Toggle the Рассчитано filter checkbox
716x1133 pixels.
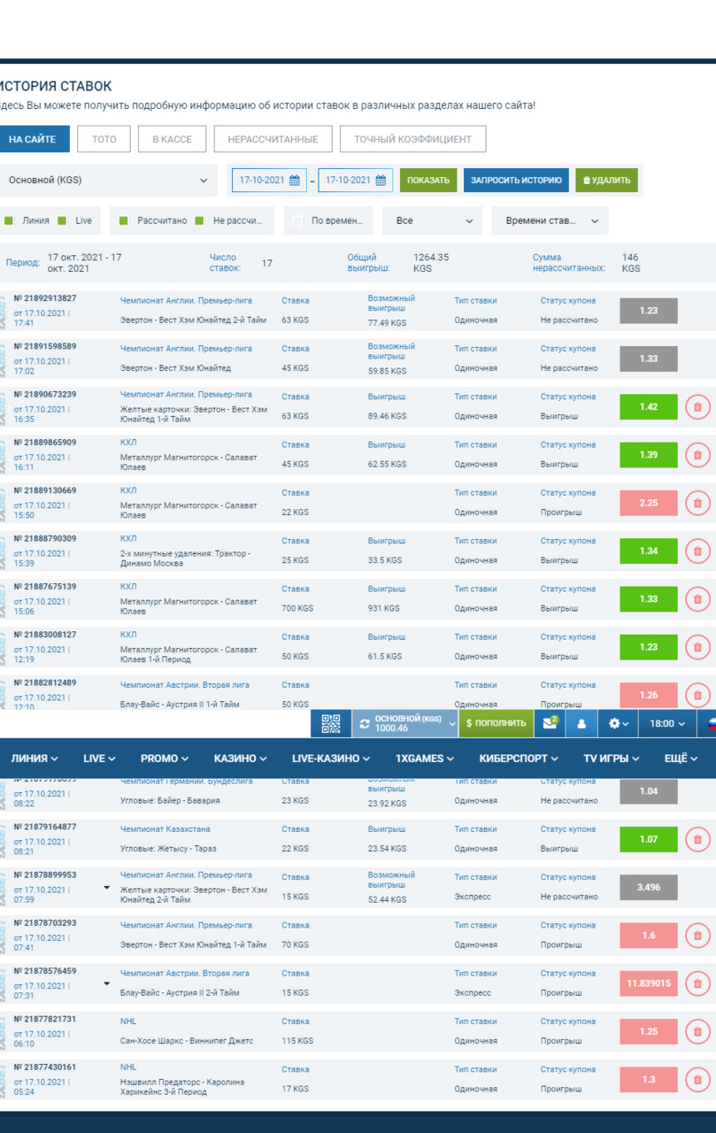[x=124, y=220]
